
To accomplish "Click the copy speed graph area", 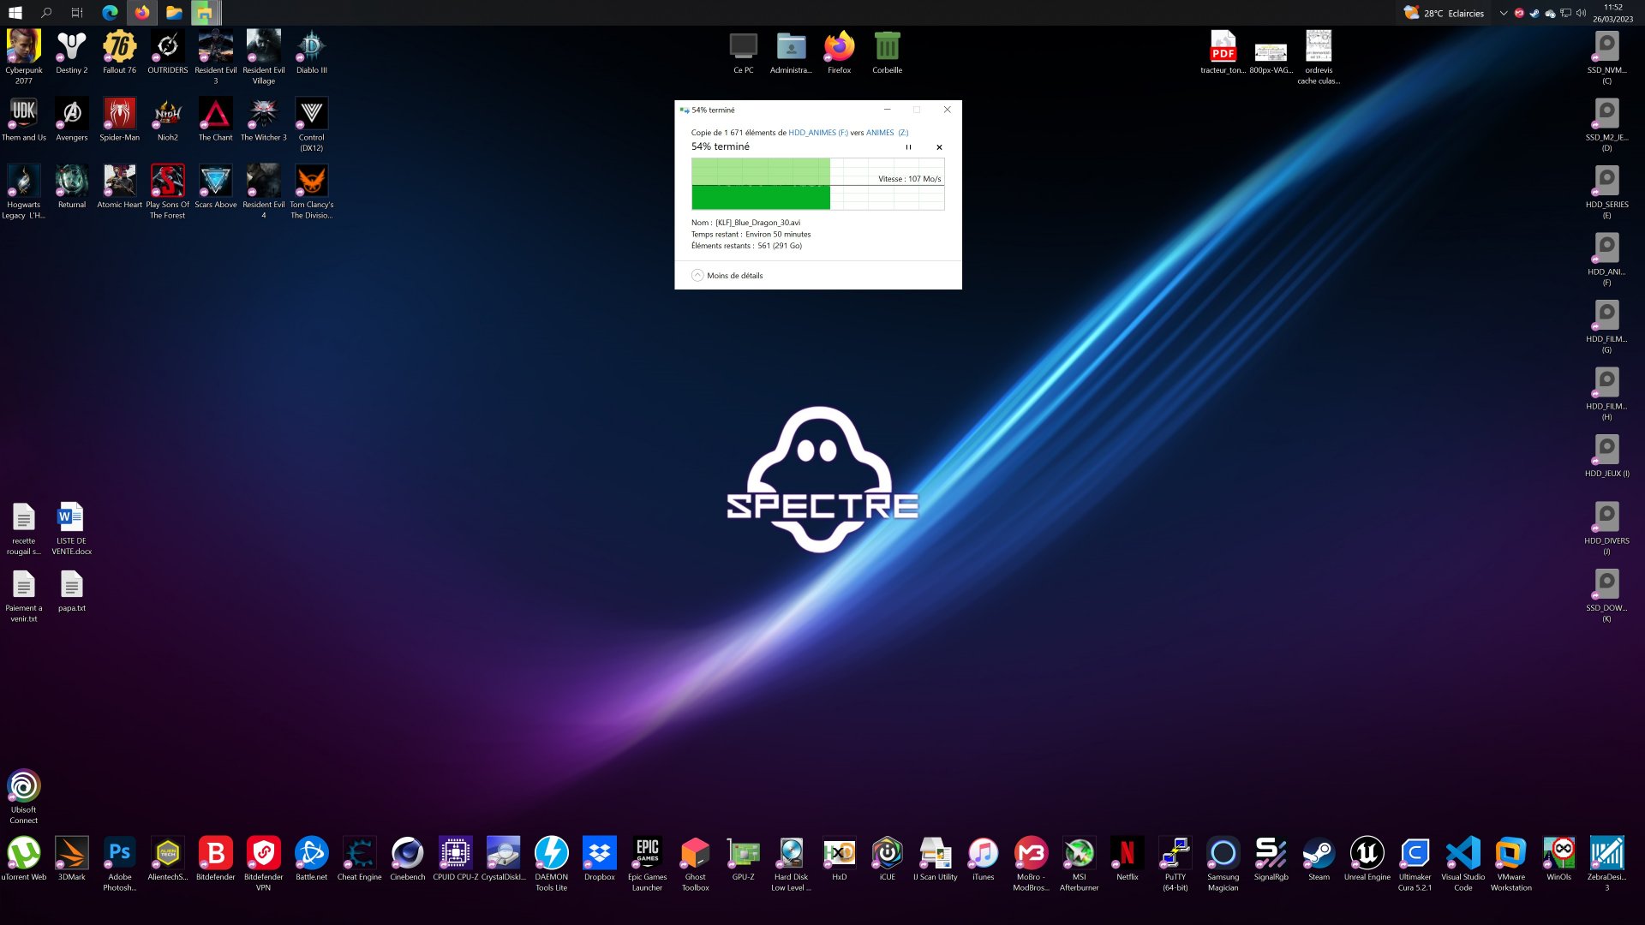I will point(818,184).
